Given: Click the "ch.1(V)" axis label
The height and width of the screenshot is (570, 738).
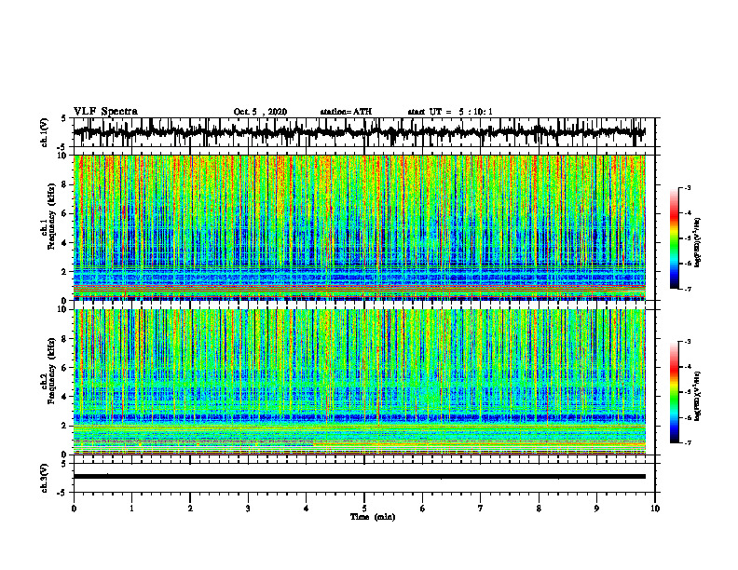Looking at the screenshot, I should (44, 132).
